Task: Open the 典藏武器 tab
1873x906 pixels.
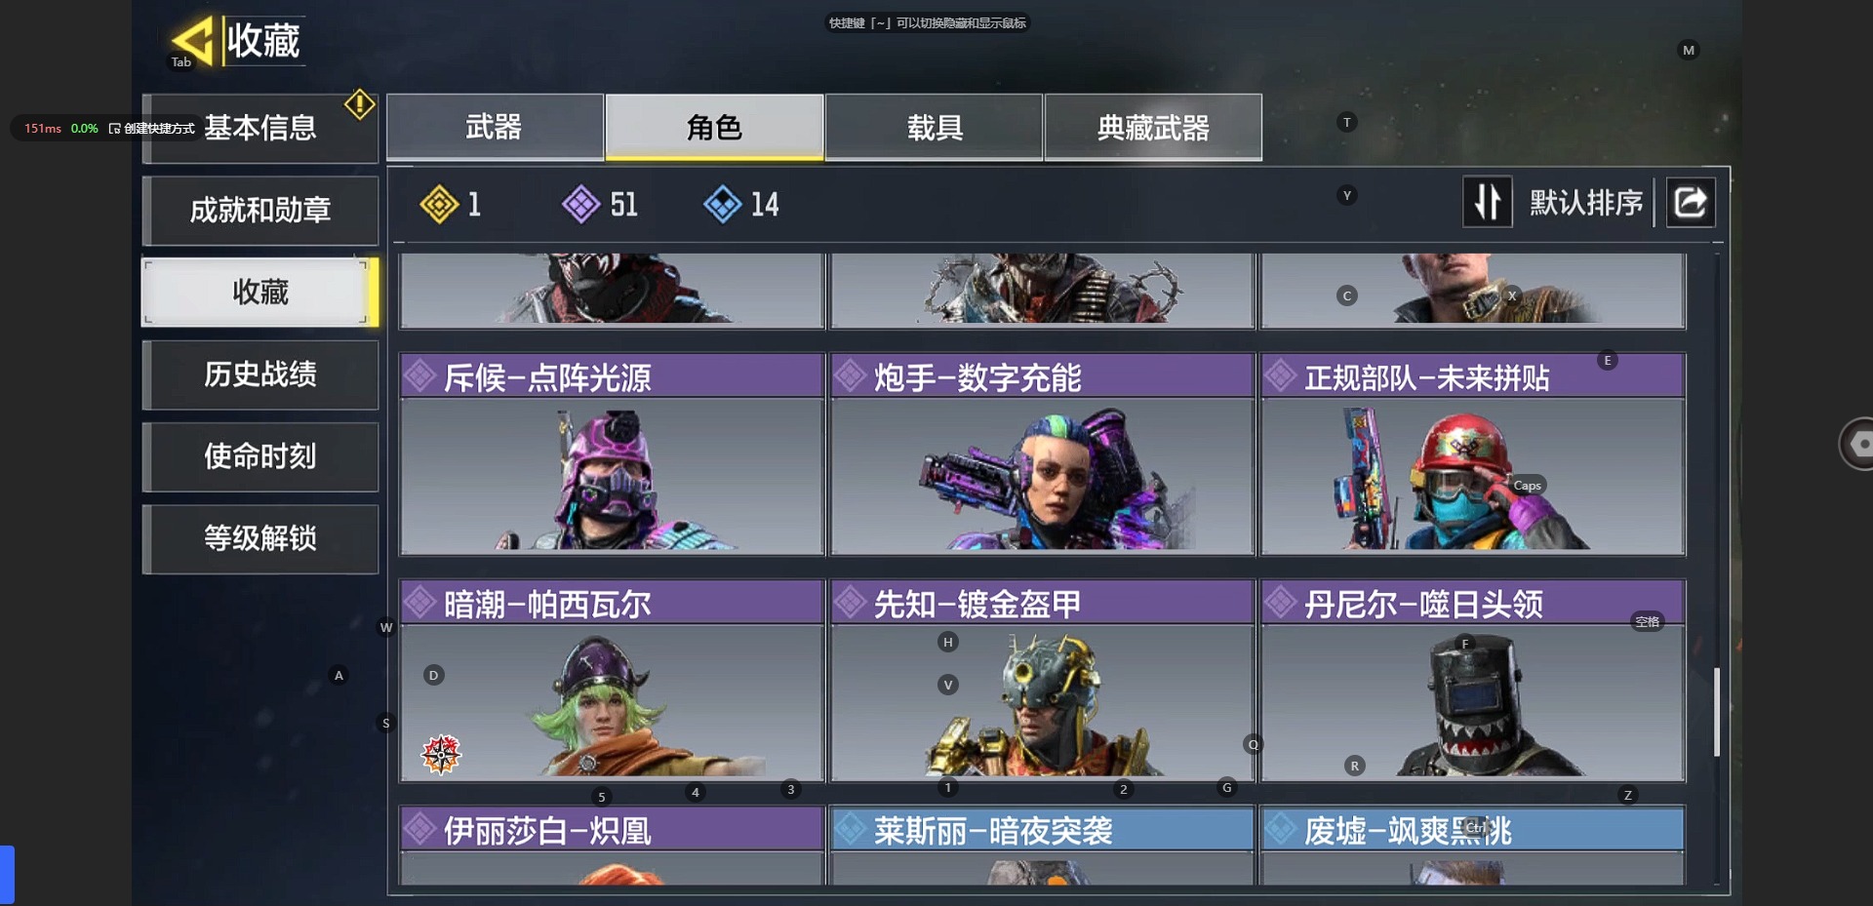Action: pos(1153,127)
